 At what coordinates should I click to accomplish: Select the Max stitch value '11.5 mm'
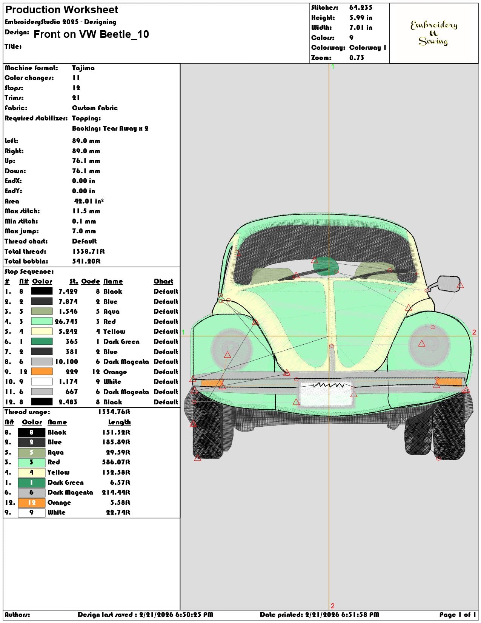tap(86, 211)
